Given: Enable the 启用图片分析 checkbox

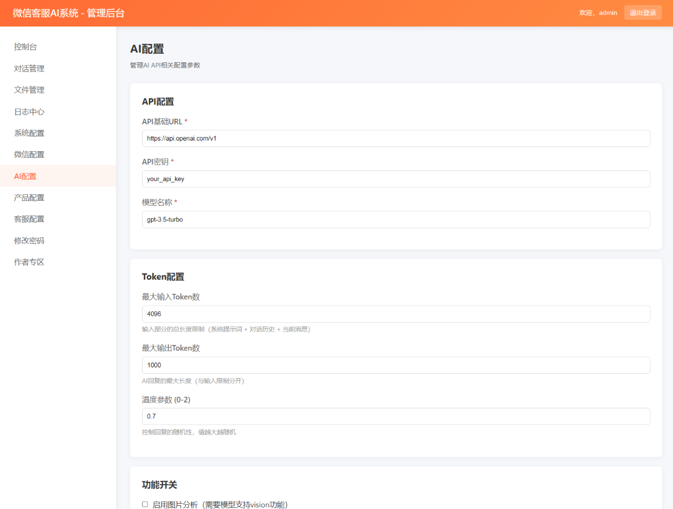Looking at the screenshot, I should [x=145, y=504].
